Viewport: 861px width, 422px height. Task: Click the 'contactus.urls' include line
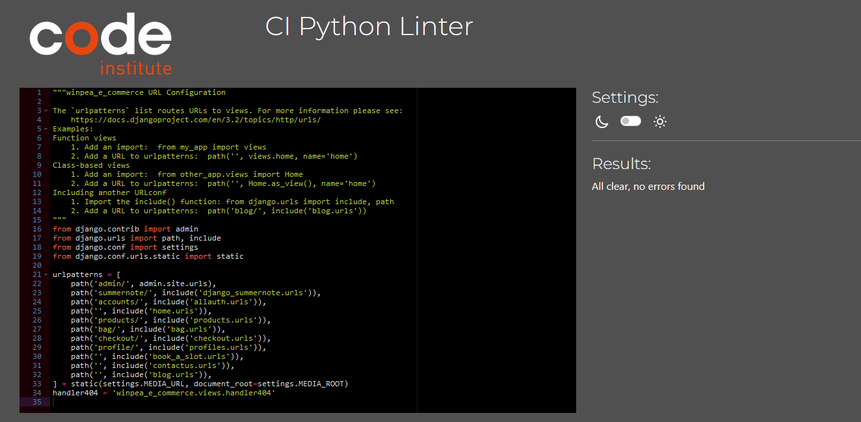click(152, 365)
